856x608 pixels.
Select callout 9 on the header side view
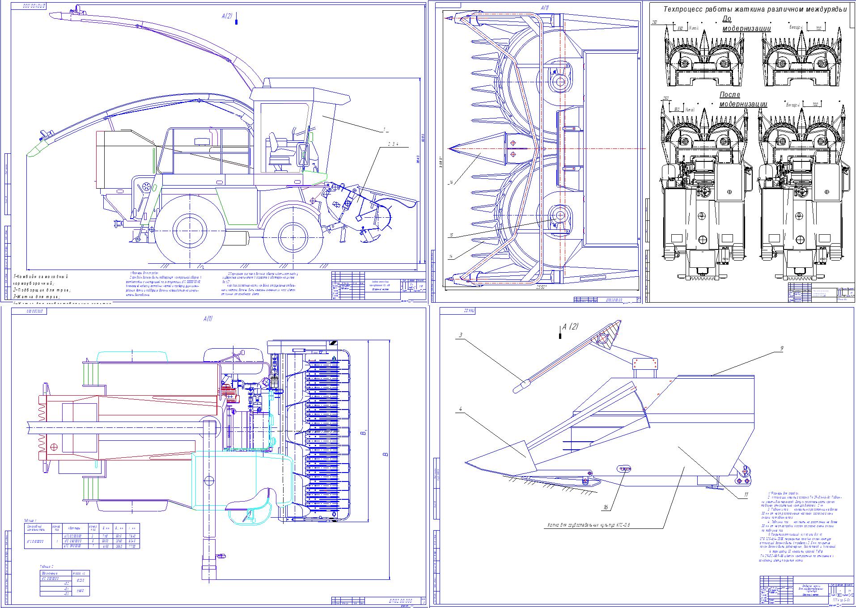point(781,348)
